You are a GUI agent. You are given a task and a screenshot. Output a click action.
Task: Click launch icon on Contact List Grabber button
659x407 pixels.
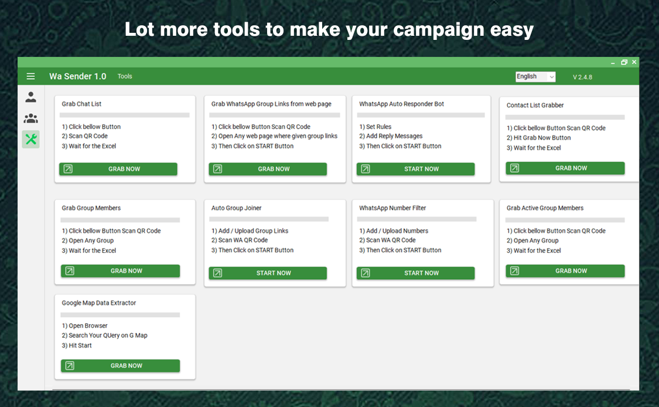click(x=514, y=168)
